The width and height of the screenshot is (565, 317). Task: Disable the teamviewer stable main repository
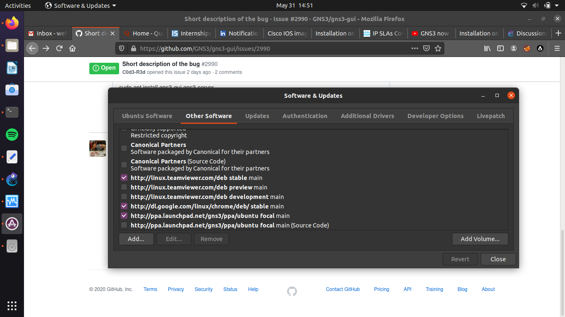124,177
